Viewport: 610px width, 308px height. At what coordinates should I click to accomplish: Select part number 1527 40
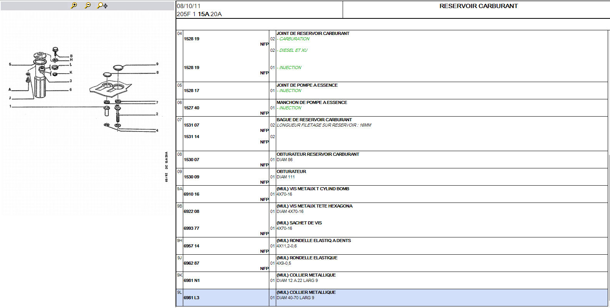click(x=191, y=108)
